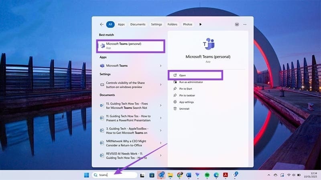This screenshot has width=321, height=180.
Task: Open the three-dot options menu
Action: click(245, 24)
